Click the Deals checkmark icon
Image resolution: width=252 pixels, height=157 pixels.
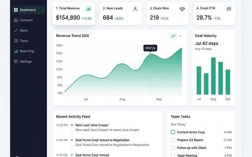(x=16, y=30)
